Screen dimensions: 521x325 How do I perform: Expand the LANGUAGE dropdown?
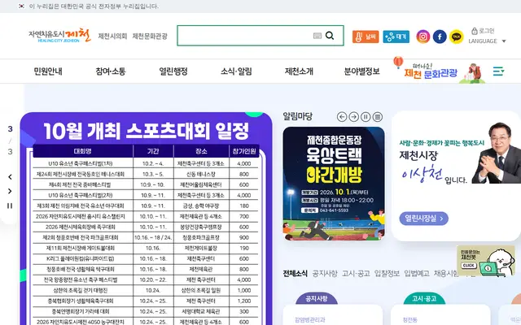pyautogui.click(x=487, y=41)
